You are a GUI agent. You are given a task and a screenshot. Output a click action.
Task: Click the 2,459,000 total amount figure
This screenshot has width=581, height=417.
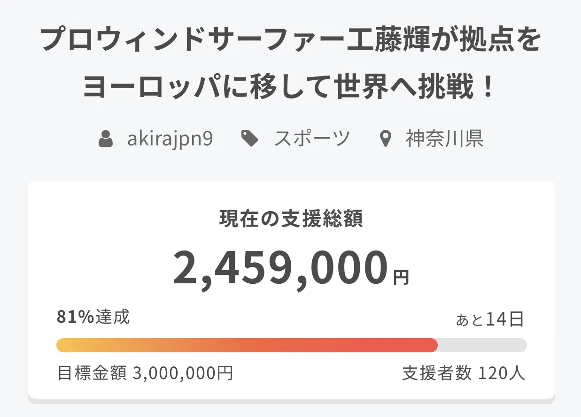pyautogui.click(x=281, y=269)
